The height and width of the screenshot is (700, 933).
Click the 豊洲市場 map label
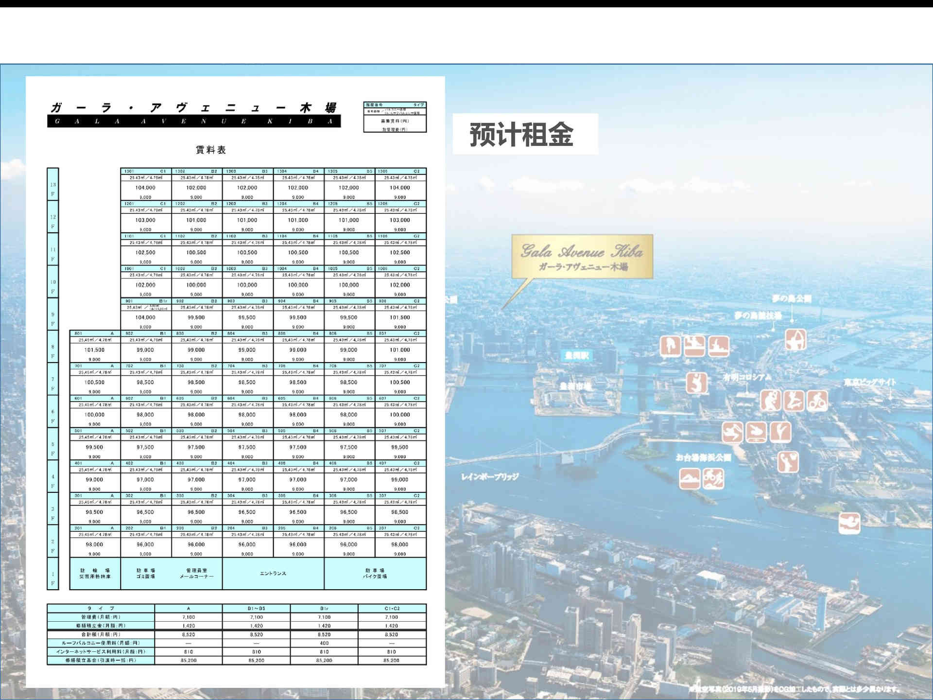click(576, 386)
